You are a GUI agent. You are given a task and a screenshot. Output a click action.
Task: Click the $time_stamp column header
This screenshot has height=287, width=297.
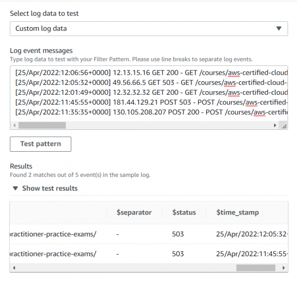click(238, 212)
